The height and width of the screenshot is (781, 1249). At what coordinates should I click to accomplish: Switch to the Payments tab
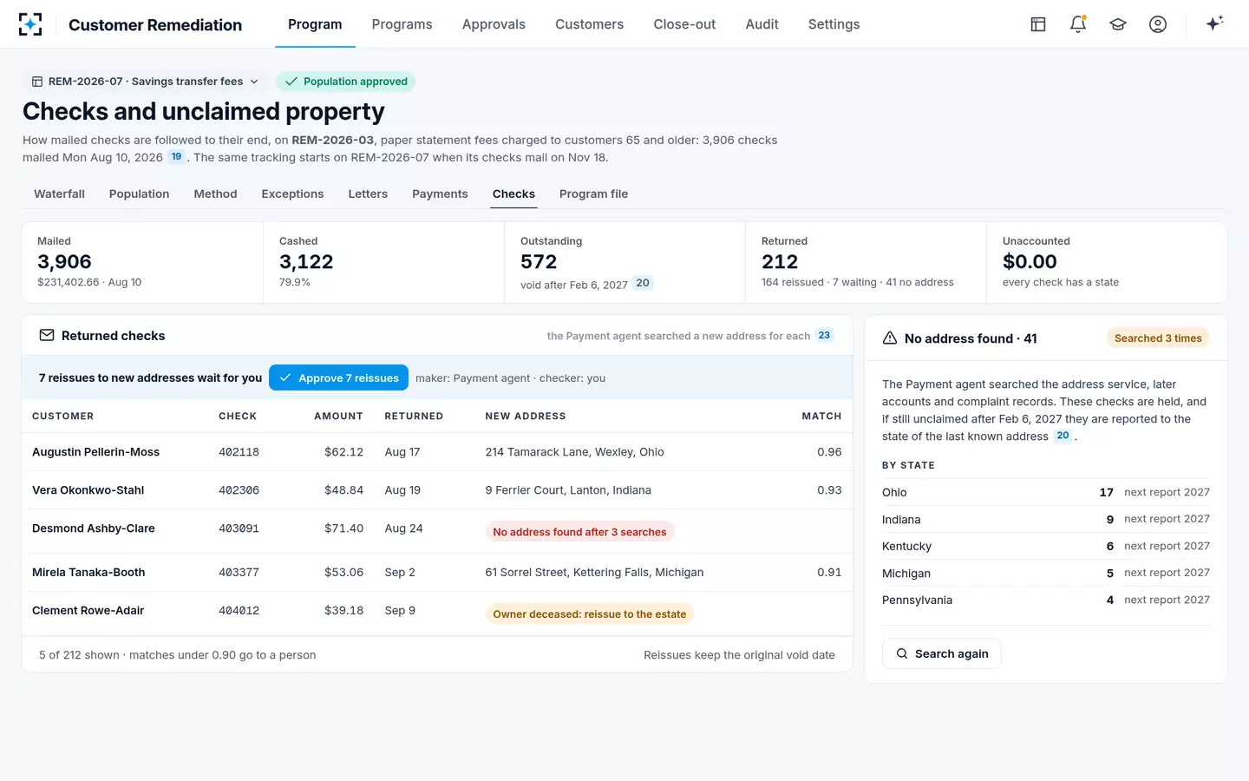coord(440,194)
